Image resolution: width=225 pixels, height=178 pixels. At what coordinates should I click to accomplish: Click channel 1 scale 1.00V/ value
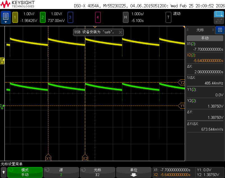tap(29, 14)
